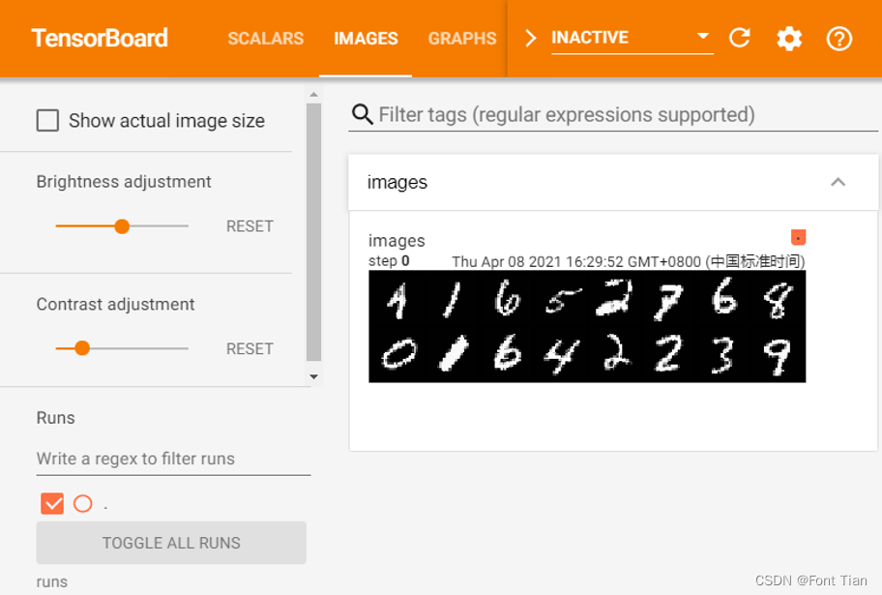Screen dimensions: 882x595
Task: Click the chevron arrow beside INACTIVE
Action: [x=530, y=38]
